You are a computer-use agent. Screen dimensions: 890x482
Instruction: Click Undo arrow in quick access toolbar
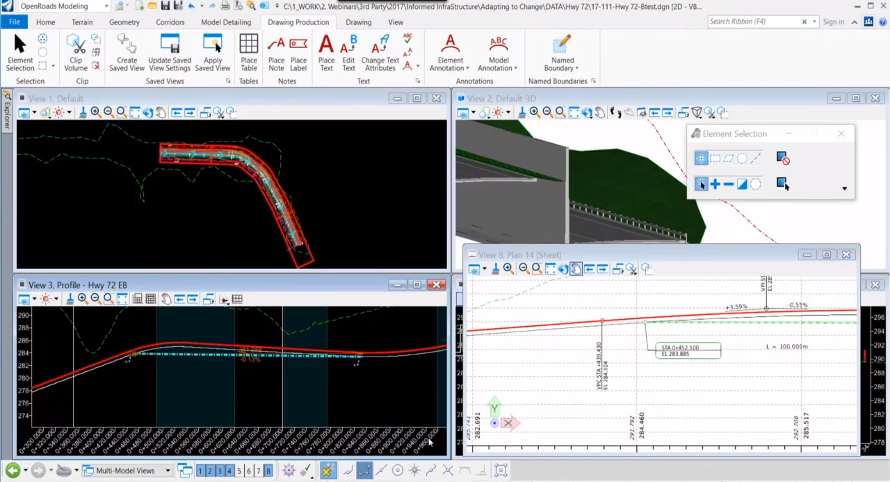(x=191, y=6)
